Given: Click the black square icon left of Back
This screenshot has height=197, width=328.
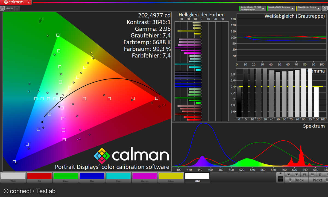Looking at the screenshot, I should pos(280,179).
